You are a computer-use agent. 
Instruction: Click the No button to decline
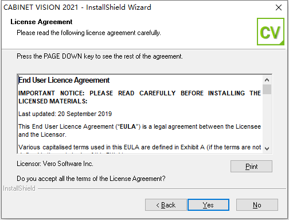[x=257, y=204]
